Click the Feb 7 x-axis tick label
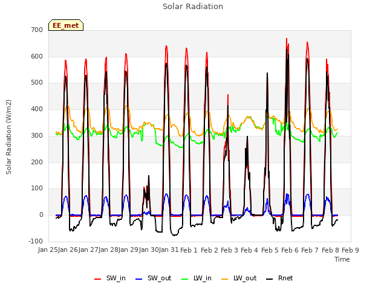This screenshot has height=290, width=387. click(x=310, y=250)
